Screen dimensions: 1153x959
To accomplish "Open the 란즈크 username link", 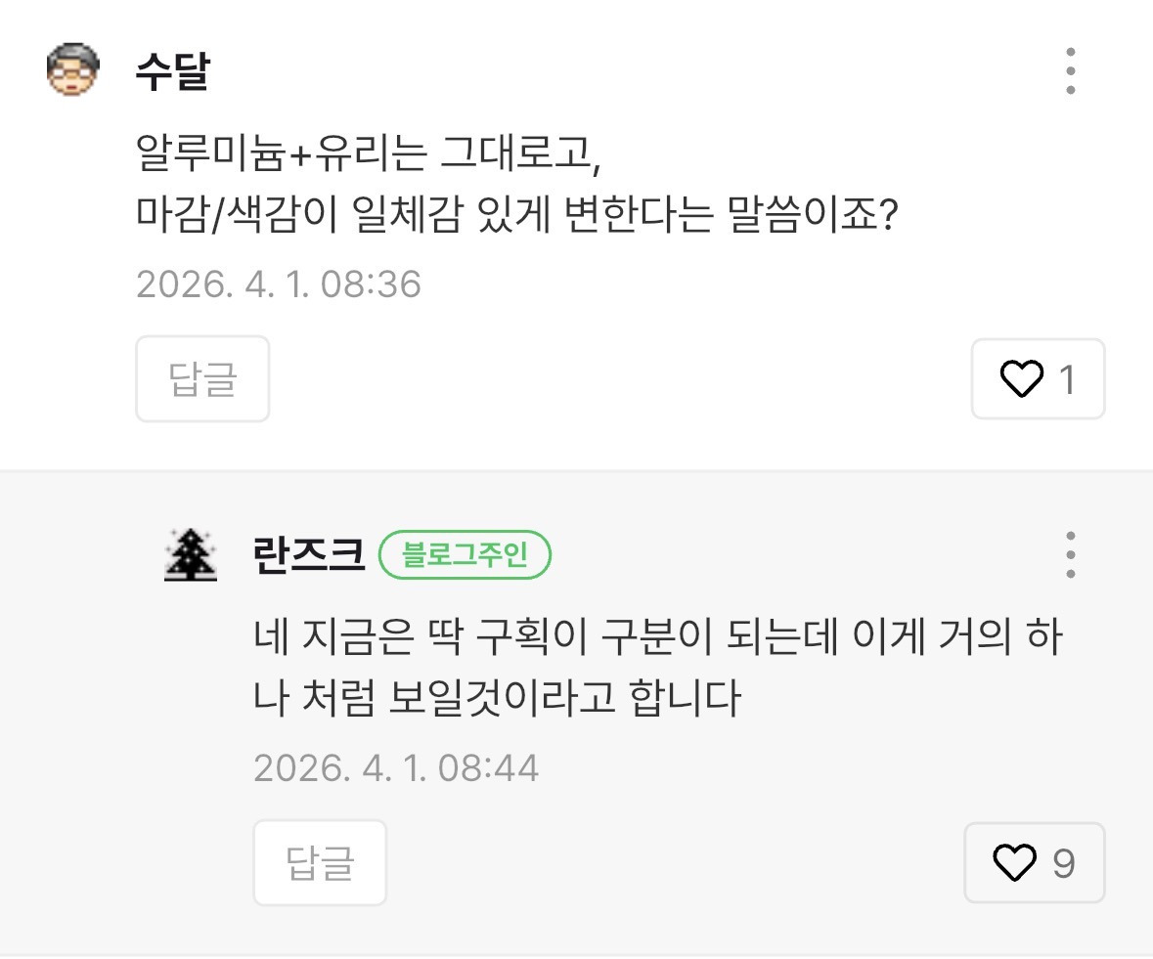I will 308,555.
